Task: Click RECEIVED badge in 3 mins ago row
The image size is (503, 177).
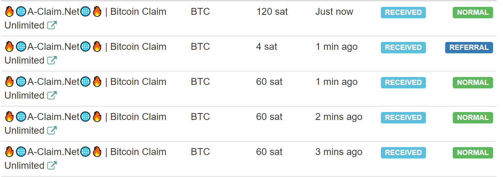Action: point(403,153)
